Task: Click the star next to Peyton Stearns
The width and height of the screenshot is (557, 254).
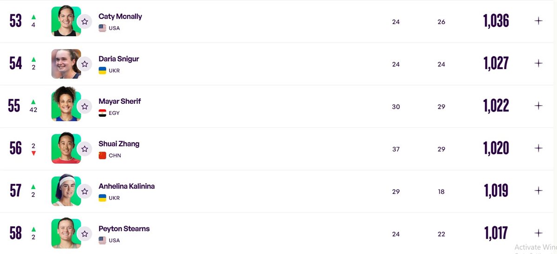Action: [84, 234]
